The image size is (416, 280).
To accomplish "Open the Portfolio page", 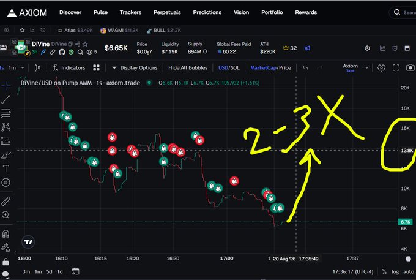I will coord(272,12).
